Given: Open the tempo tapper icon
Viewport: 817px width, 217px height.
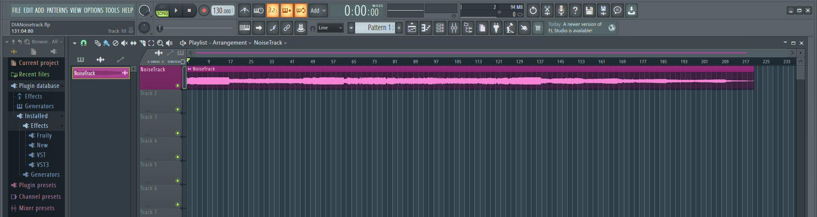Looking at the screenshot, I should click(x=510, y=28).
